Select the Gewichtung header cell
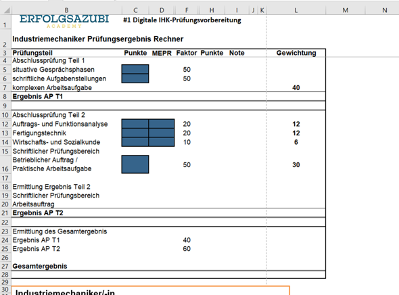Viewport: 399px width, 295px height. 296,53
